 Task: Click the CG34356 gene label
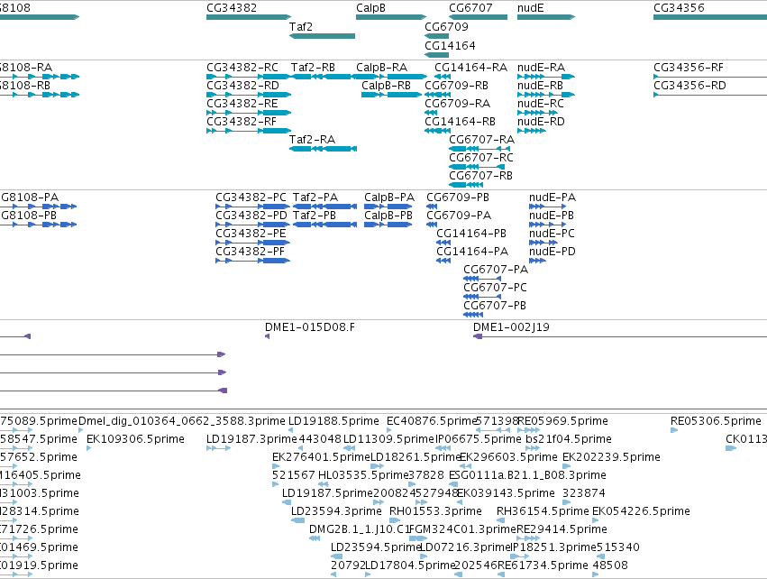(x=679, y=8)
